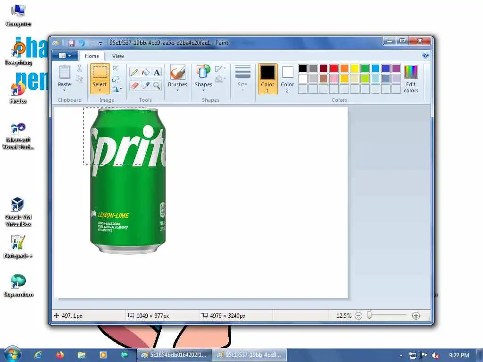Choose Color 1 foreground box

point(267,79)
